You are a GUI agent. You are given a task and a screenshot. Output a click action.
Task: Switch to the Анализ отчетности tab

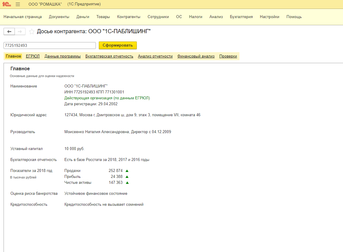coord(155,56)
